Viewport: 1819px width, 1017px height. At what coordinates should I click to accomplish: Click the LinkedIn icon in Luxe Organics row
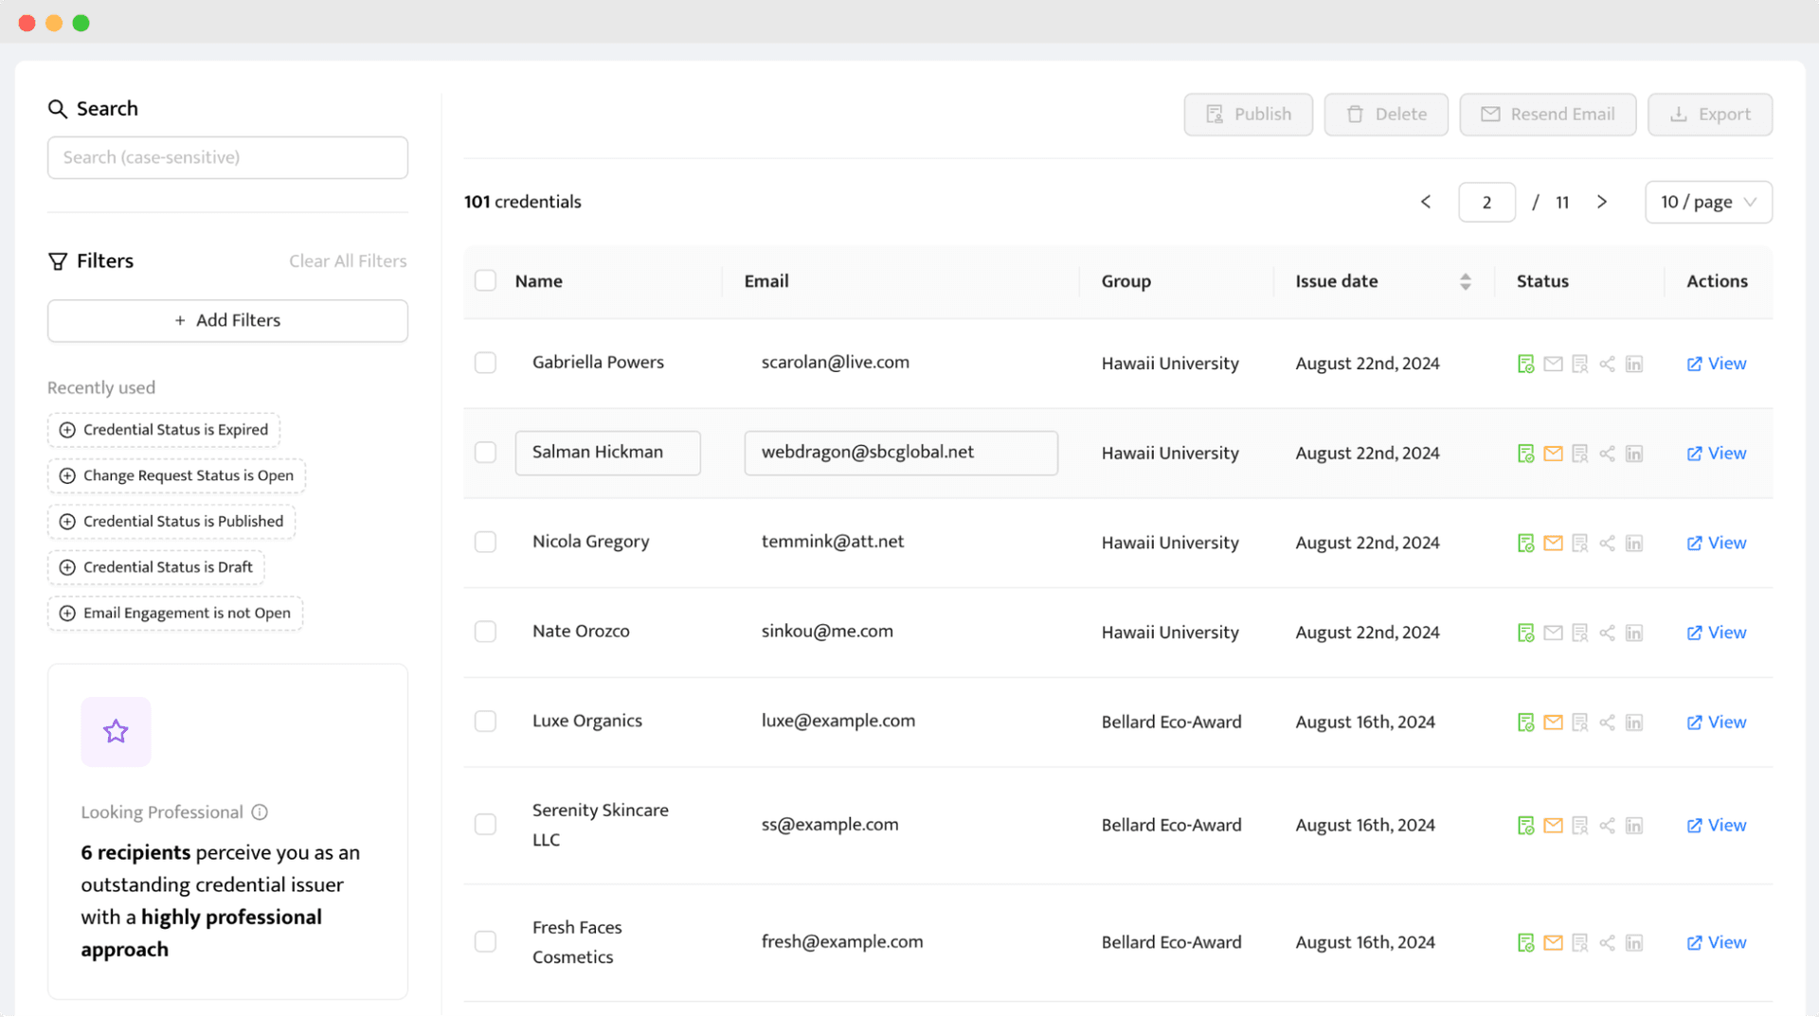[x=1634, y=723]
